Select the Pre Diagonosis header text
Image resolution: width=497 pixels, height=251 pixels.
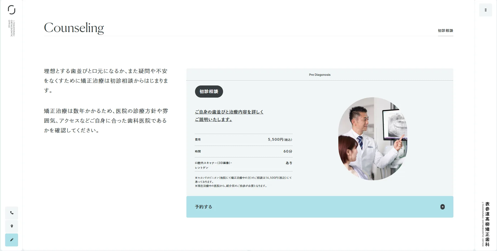[x=320, y=75]
